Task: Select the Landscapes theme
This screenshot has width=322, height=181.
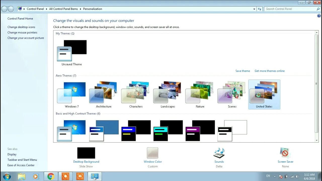Action: coord(168,95)
